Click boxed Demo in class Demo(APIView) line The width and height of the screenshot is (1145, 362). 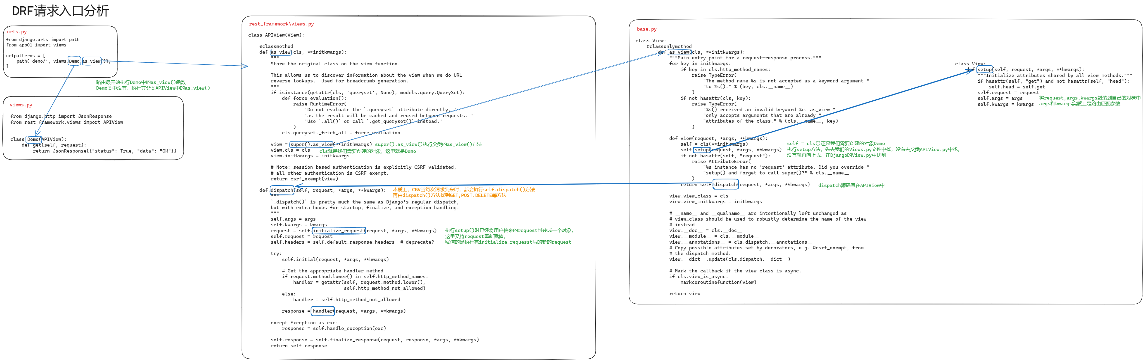tap(33, 139)
